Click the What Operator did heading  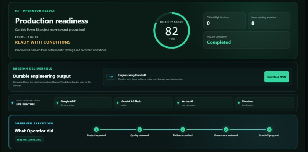point(34,131)
